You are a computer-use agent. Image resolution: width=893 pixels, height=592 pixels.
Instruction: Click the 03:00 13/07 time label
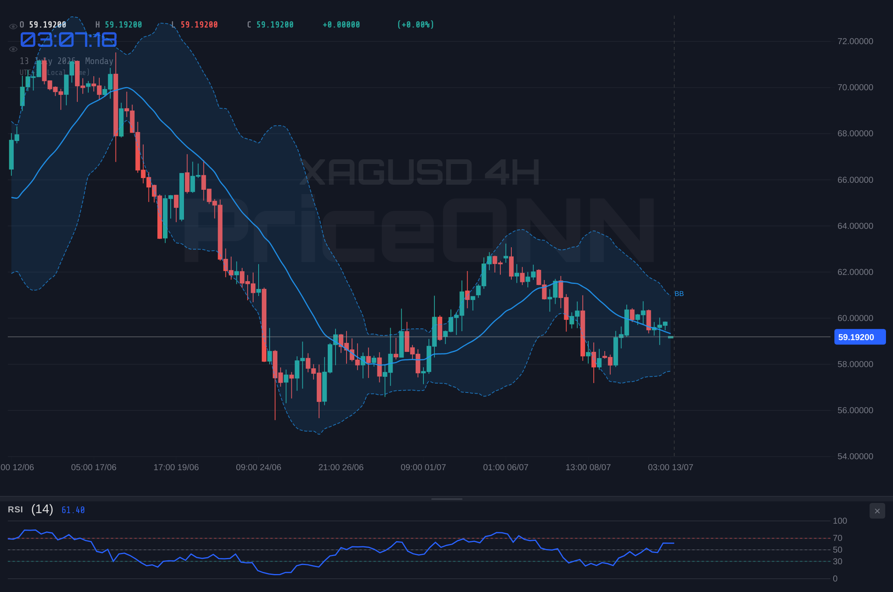pos(671,467)
